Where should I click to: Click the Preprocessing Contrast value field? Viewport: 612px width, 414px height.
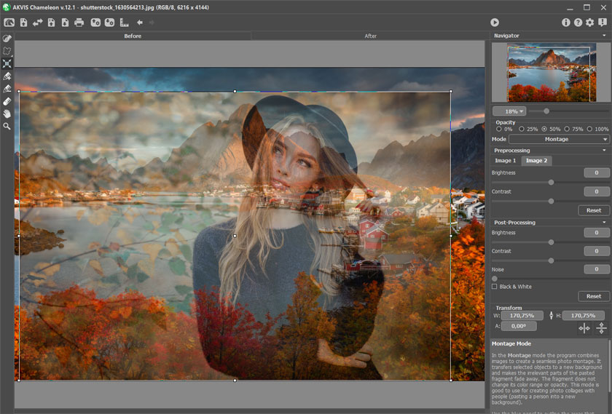597,191
